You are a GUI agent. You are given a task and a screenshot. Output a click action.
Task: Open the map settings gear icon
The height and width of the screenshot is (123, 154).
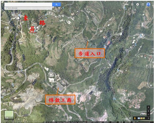[x=130, y=118]
